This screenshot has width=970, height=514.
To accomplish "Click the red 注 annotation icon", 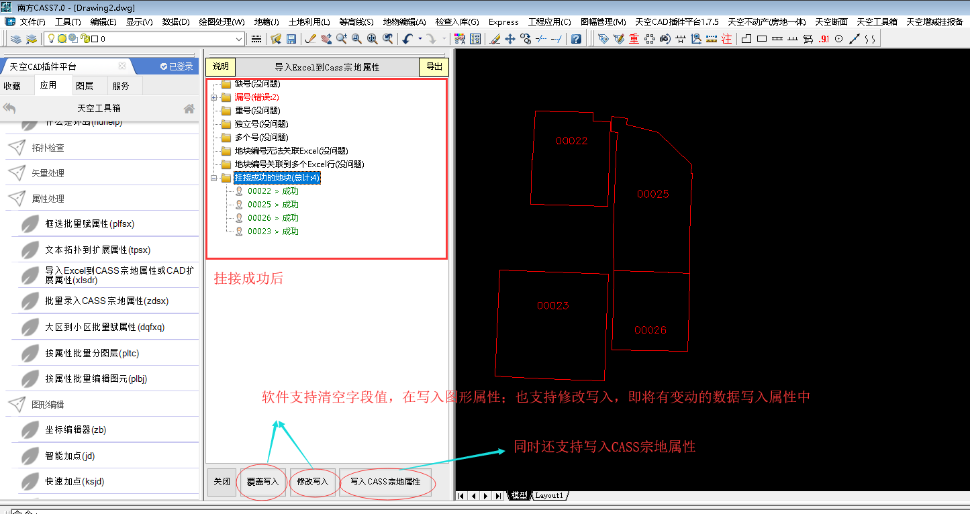I will [726, 39].
